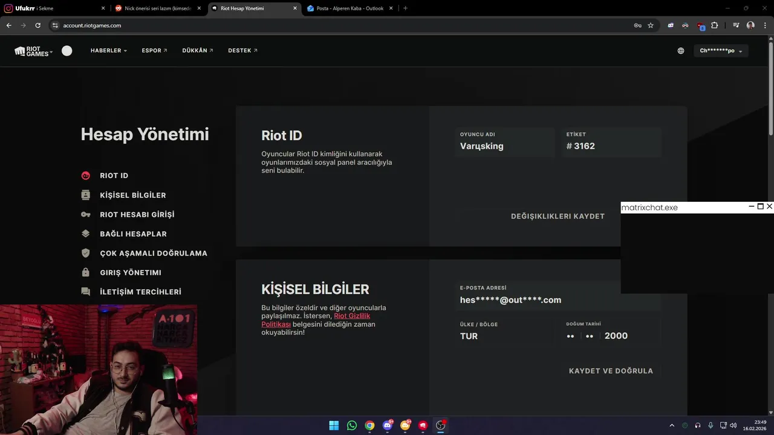Click the white circle icon beside Riot logo
Image resolution: width=774 pixels, height=435 pixels.
(x=67, y=51)
